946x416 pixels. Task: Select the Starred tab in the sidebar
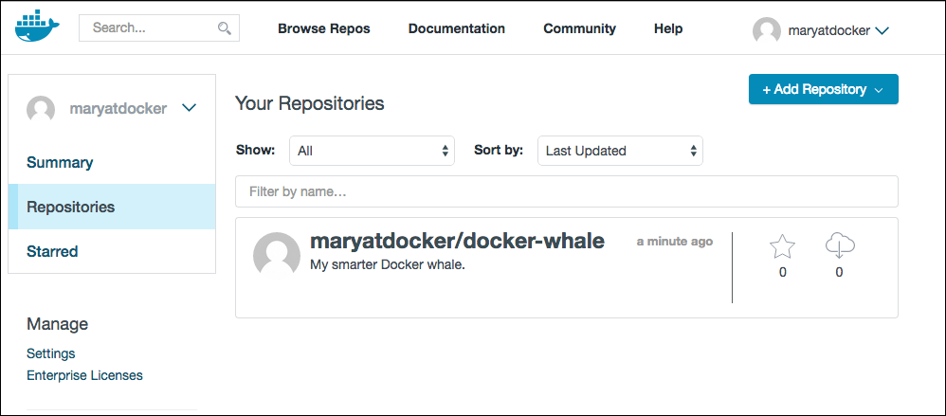[52, 251]
